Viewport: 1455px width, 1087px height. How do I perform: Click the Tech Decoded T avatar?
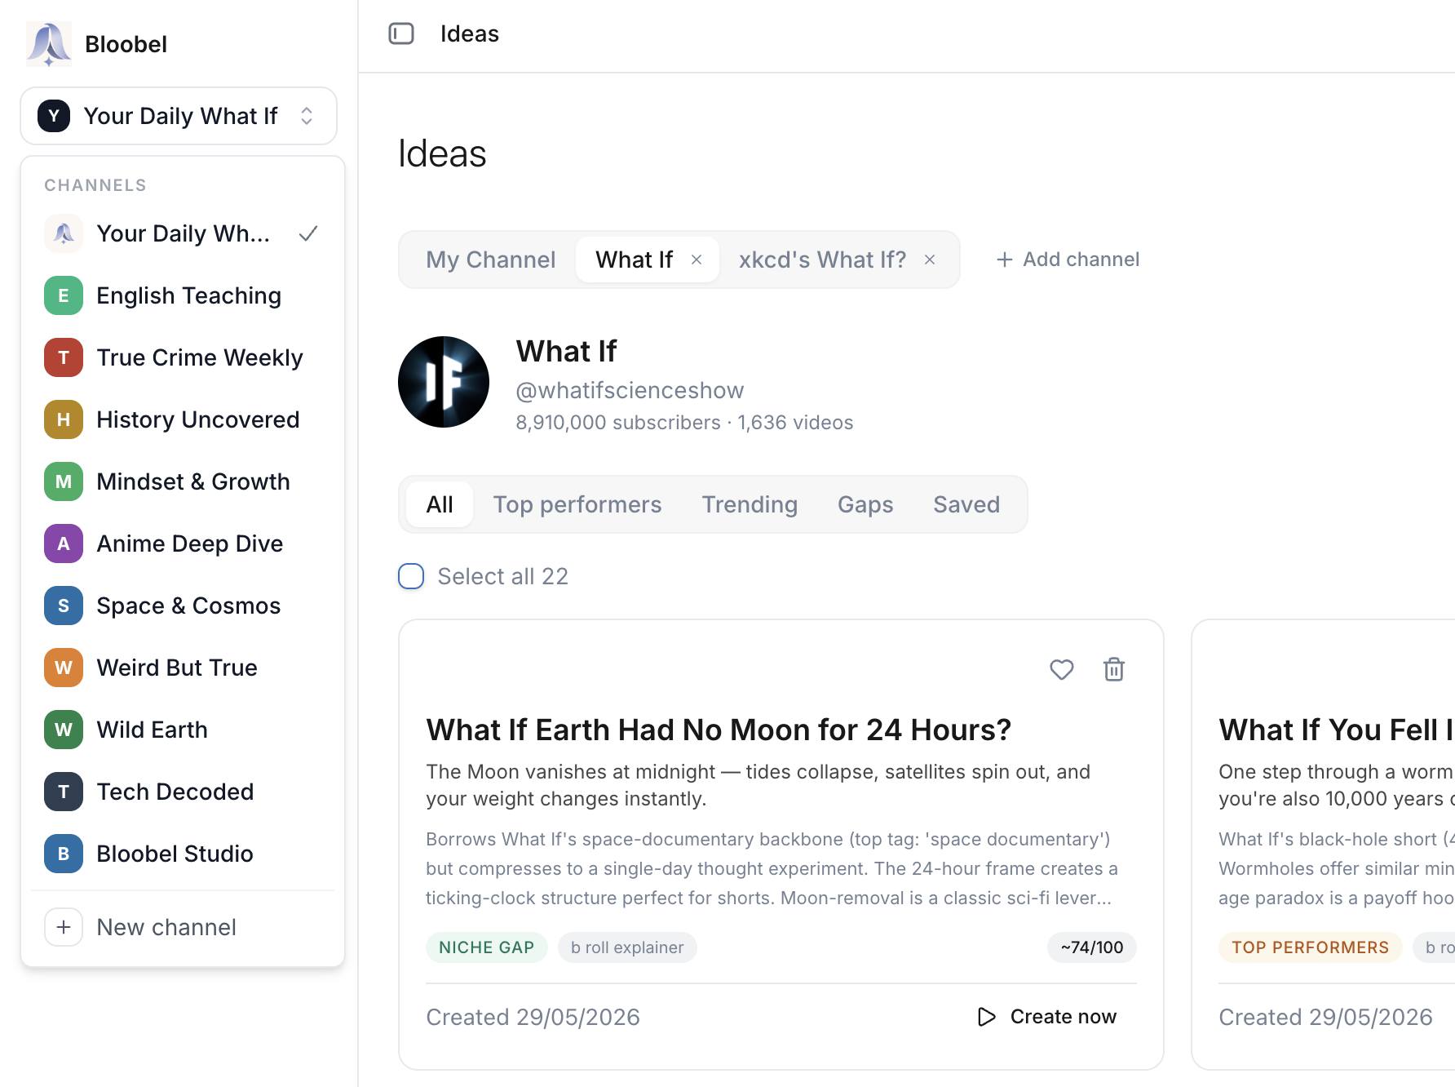pos(64,792)
